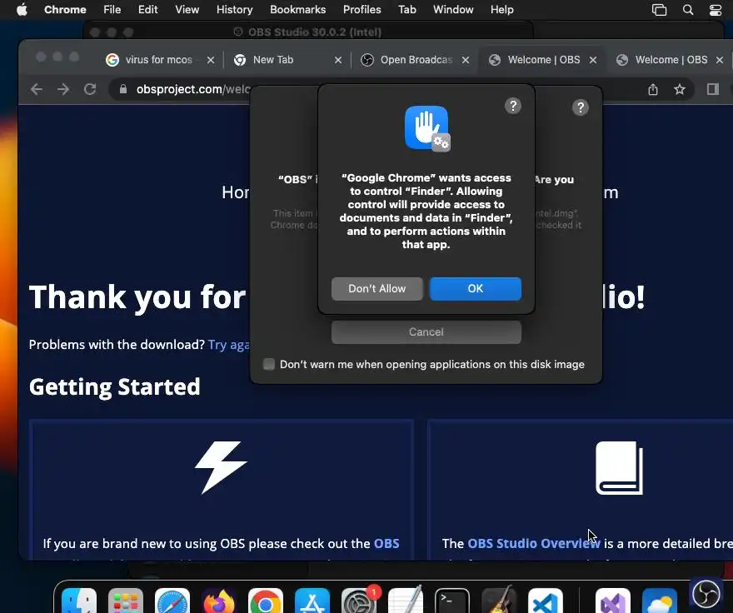733x613 pixels.
Task: Click Don't Allow in the permission dialog
Action: pos(376,288)
